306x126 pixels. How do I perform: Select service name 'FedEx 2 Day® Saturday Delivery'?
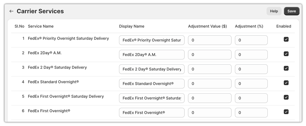58,67
